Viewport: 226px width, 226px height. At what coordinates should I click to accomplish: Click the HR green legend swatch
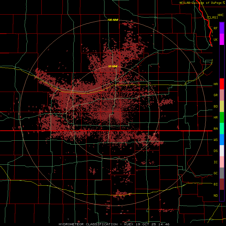[222, 118]
